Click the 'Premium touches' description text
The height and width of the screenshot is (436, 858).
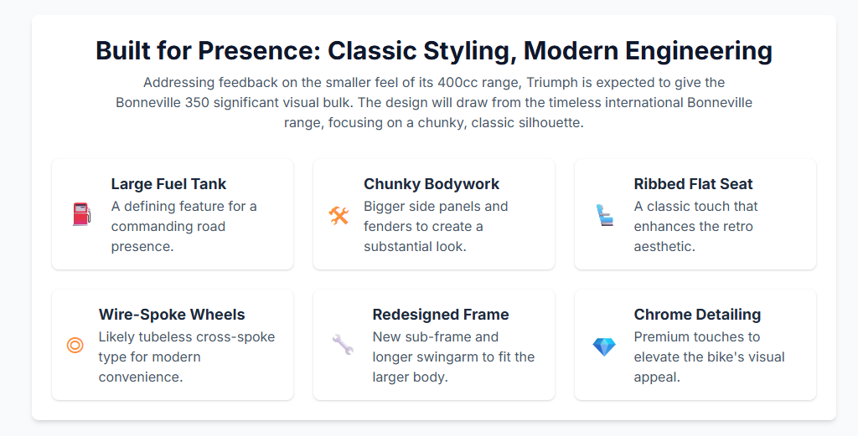(x=709, y=356)
